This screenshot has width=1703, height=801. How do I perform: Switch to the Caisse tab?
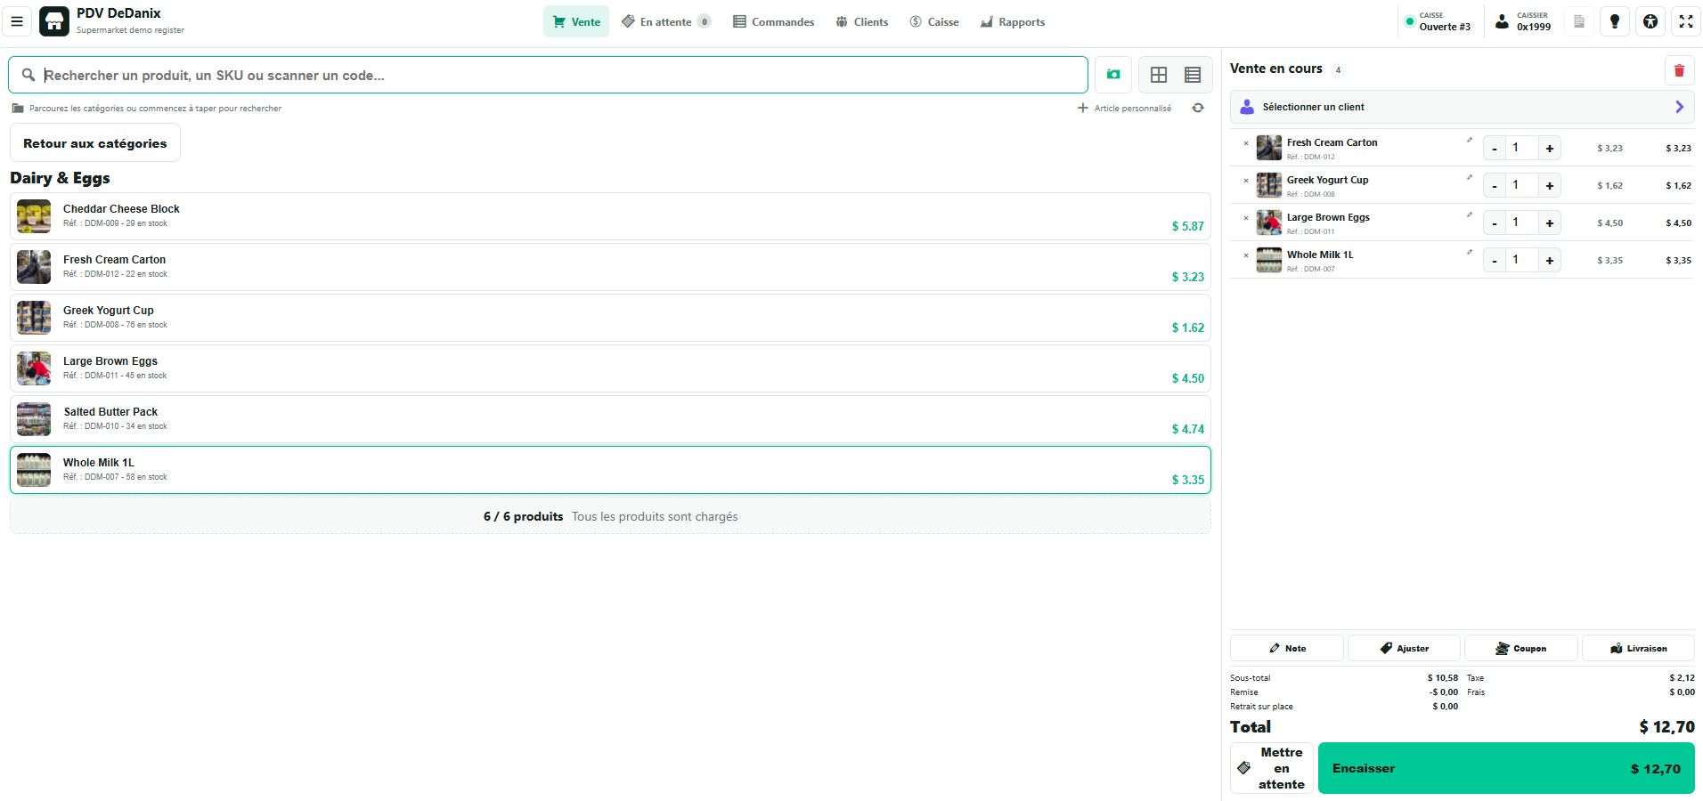point(933,21)
